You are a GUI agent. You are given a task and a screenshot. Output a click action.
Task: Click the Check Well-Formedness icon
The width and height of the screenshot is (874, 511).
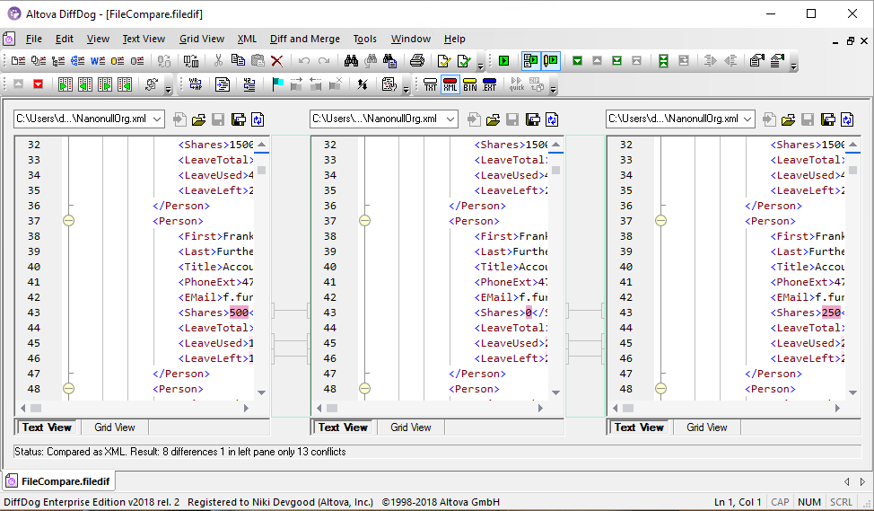(x=443, y=61)
